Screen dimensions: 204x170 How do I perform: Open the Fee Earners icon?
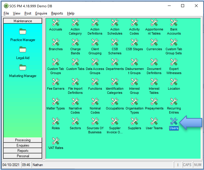[x=55, y=82]
